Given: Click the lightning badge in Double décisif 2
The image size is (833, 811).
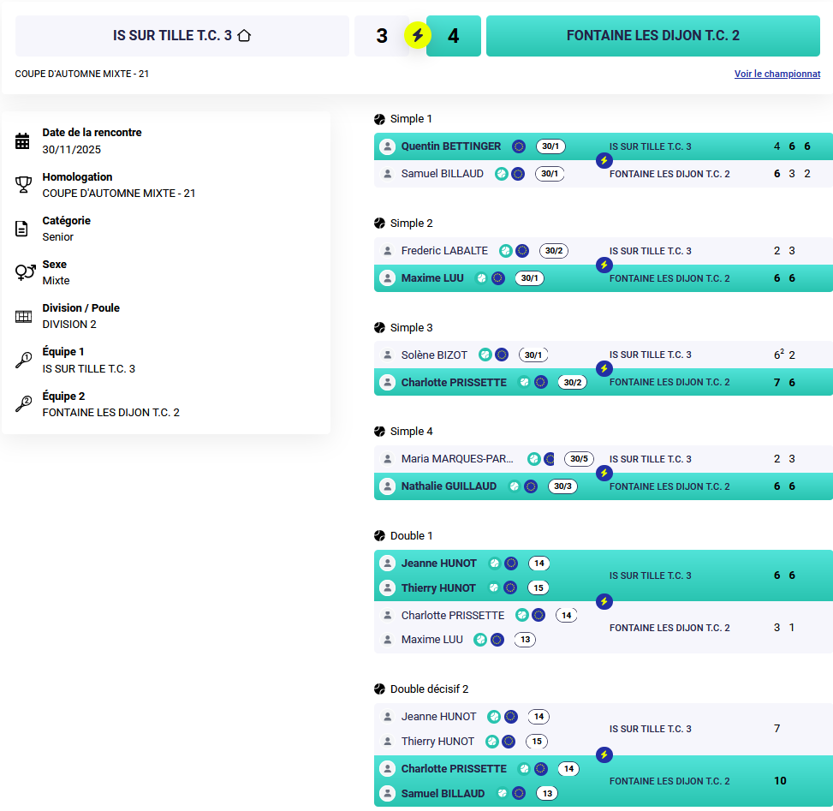Looking at the screenshot, I should click(x=604, y=754).
